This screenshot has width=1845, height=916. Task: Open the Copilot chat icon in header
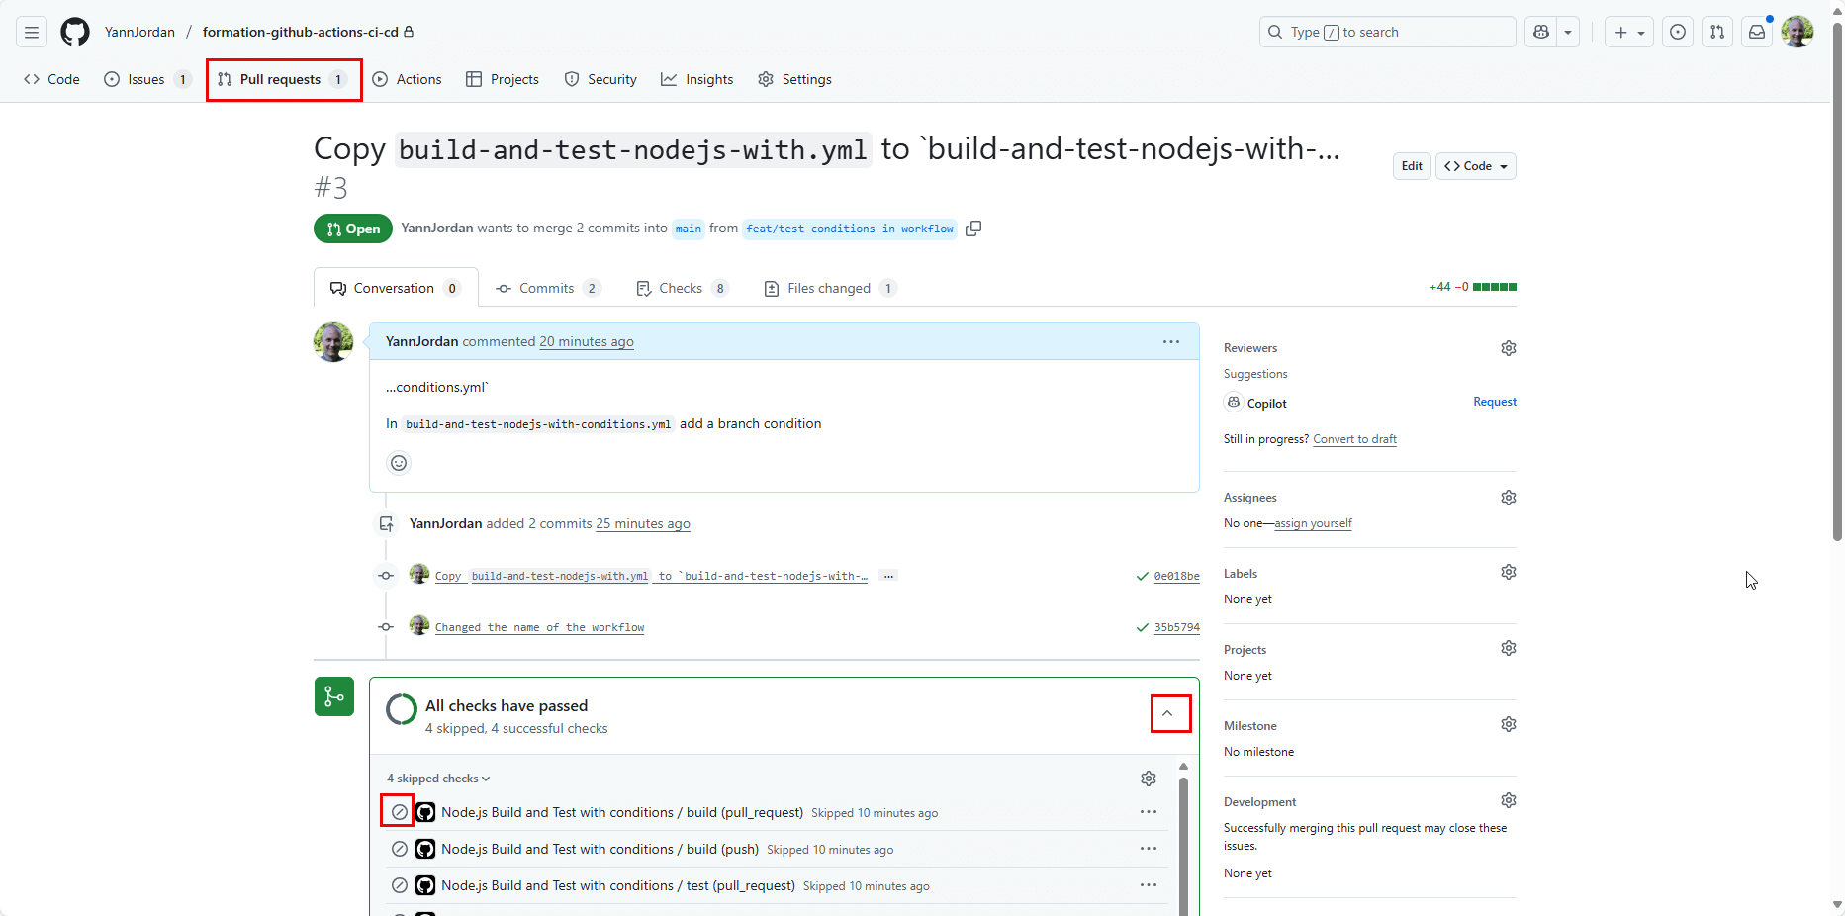coord(1541,32)
